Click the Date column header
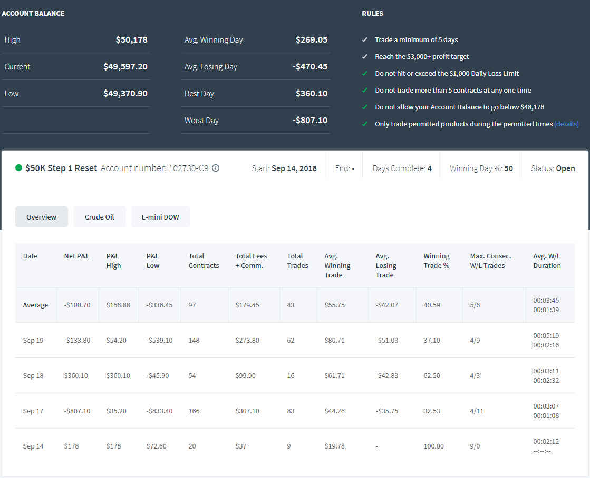590x478 pixels. (30, 256)
